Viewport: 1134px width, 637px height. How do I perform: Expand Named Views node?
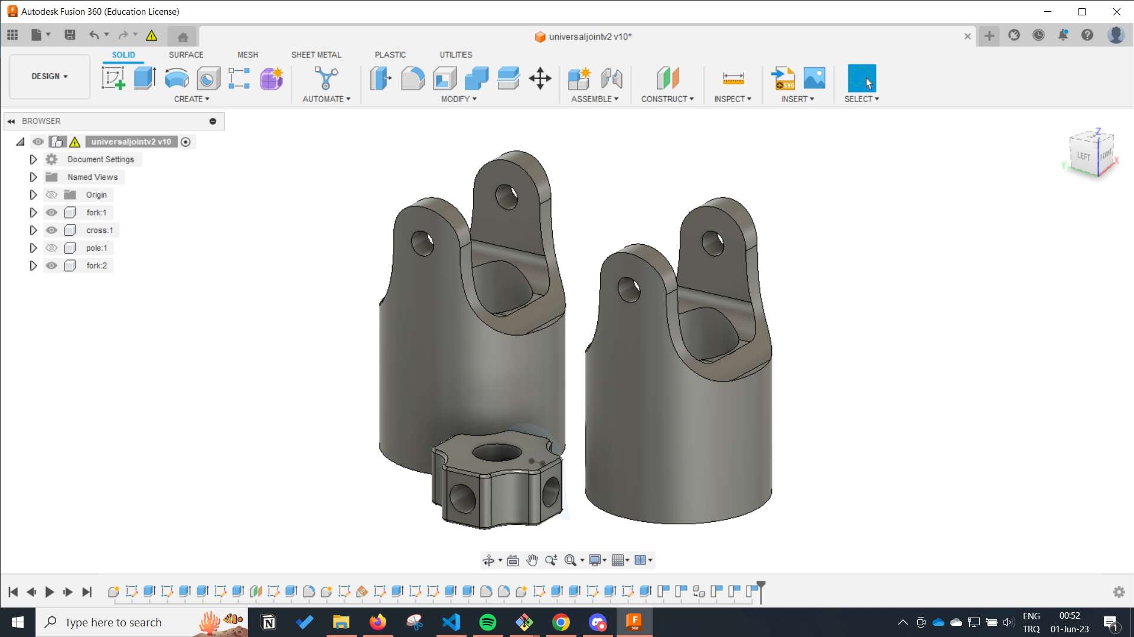tap(33, 177)
